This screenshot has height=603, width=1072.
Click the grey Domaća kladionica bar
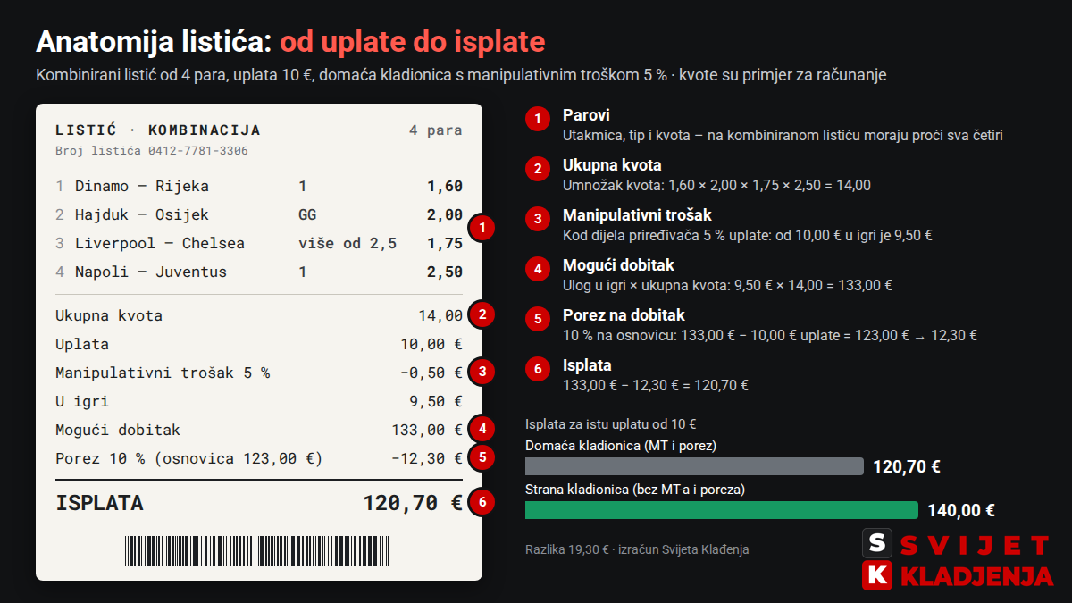(694, 466)
